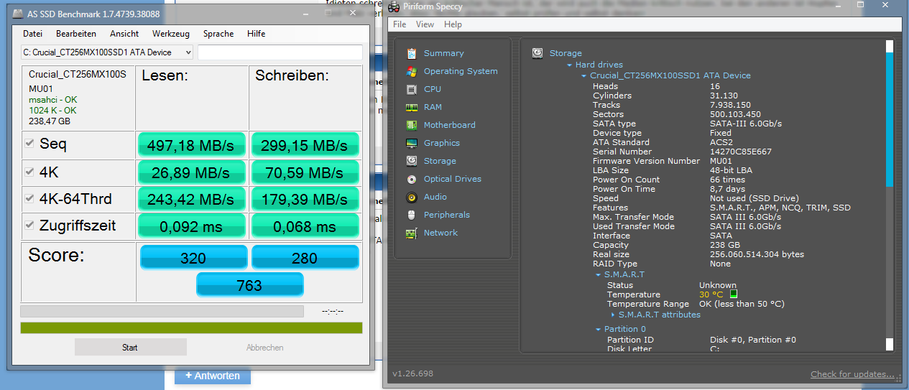This screenshot has width=909, height=390.
Task: Click the Speccy version label v1.26.698
Action: 412,374
